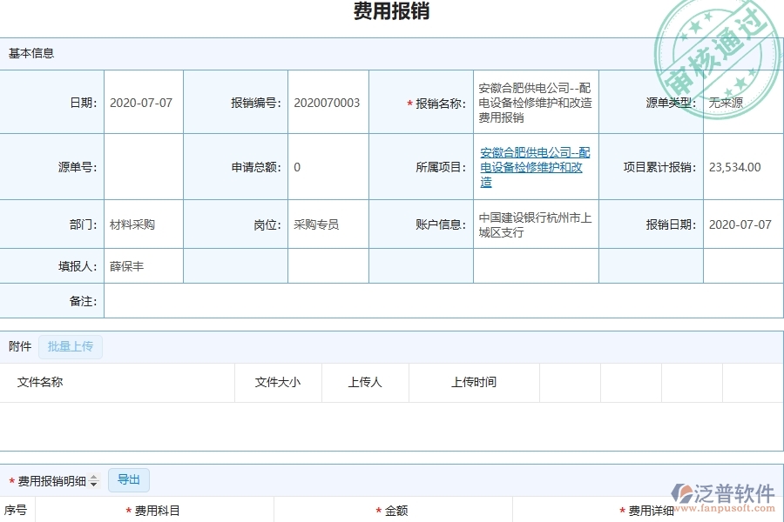The image size is (784, 522).
Task: Click the down arrow of the 明细 sorter
Action: click(92, 483)
